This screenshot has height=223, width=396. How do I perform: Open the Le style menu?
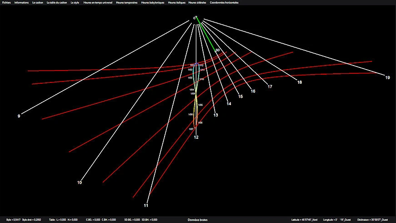pyautogui.click(x=75, y=3)
